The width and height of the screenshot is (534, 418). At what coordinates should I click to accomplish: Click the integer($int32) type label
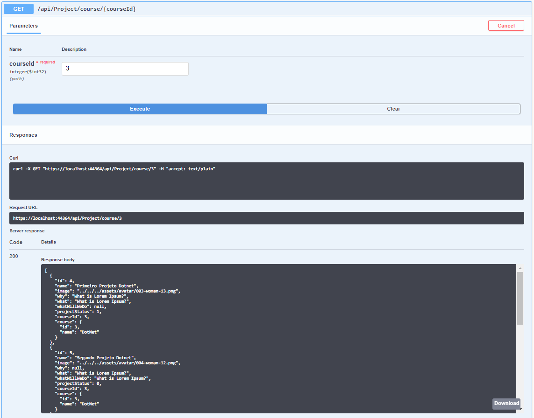tap(28, 72)
